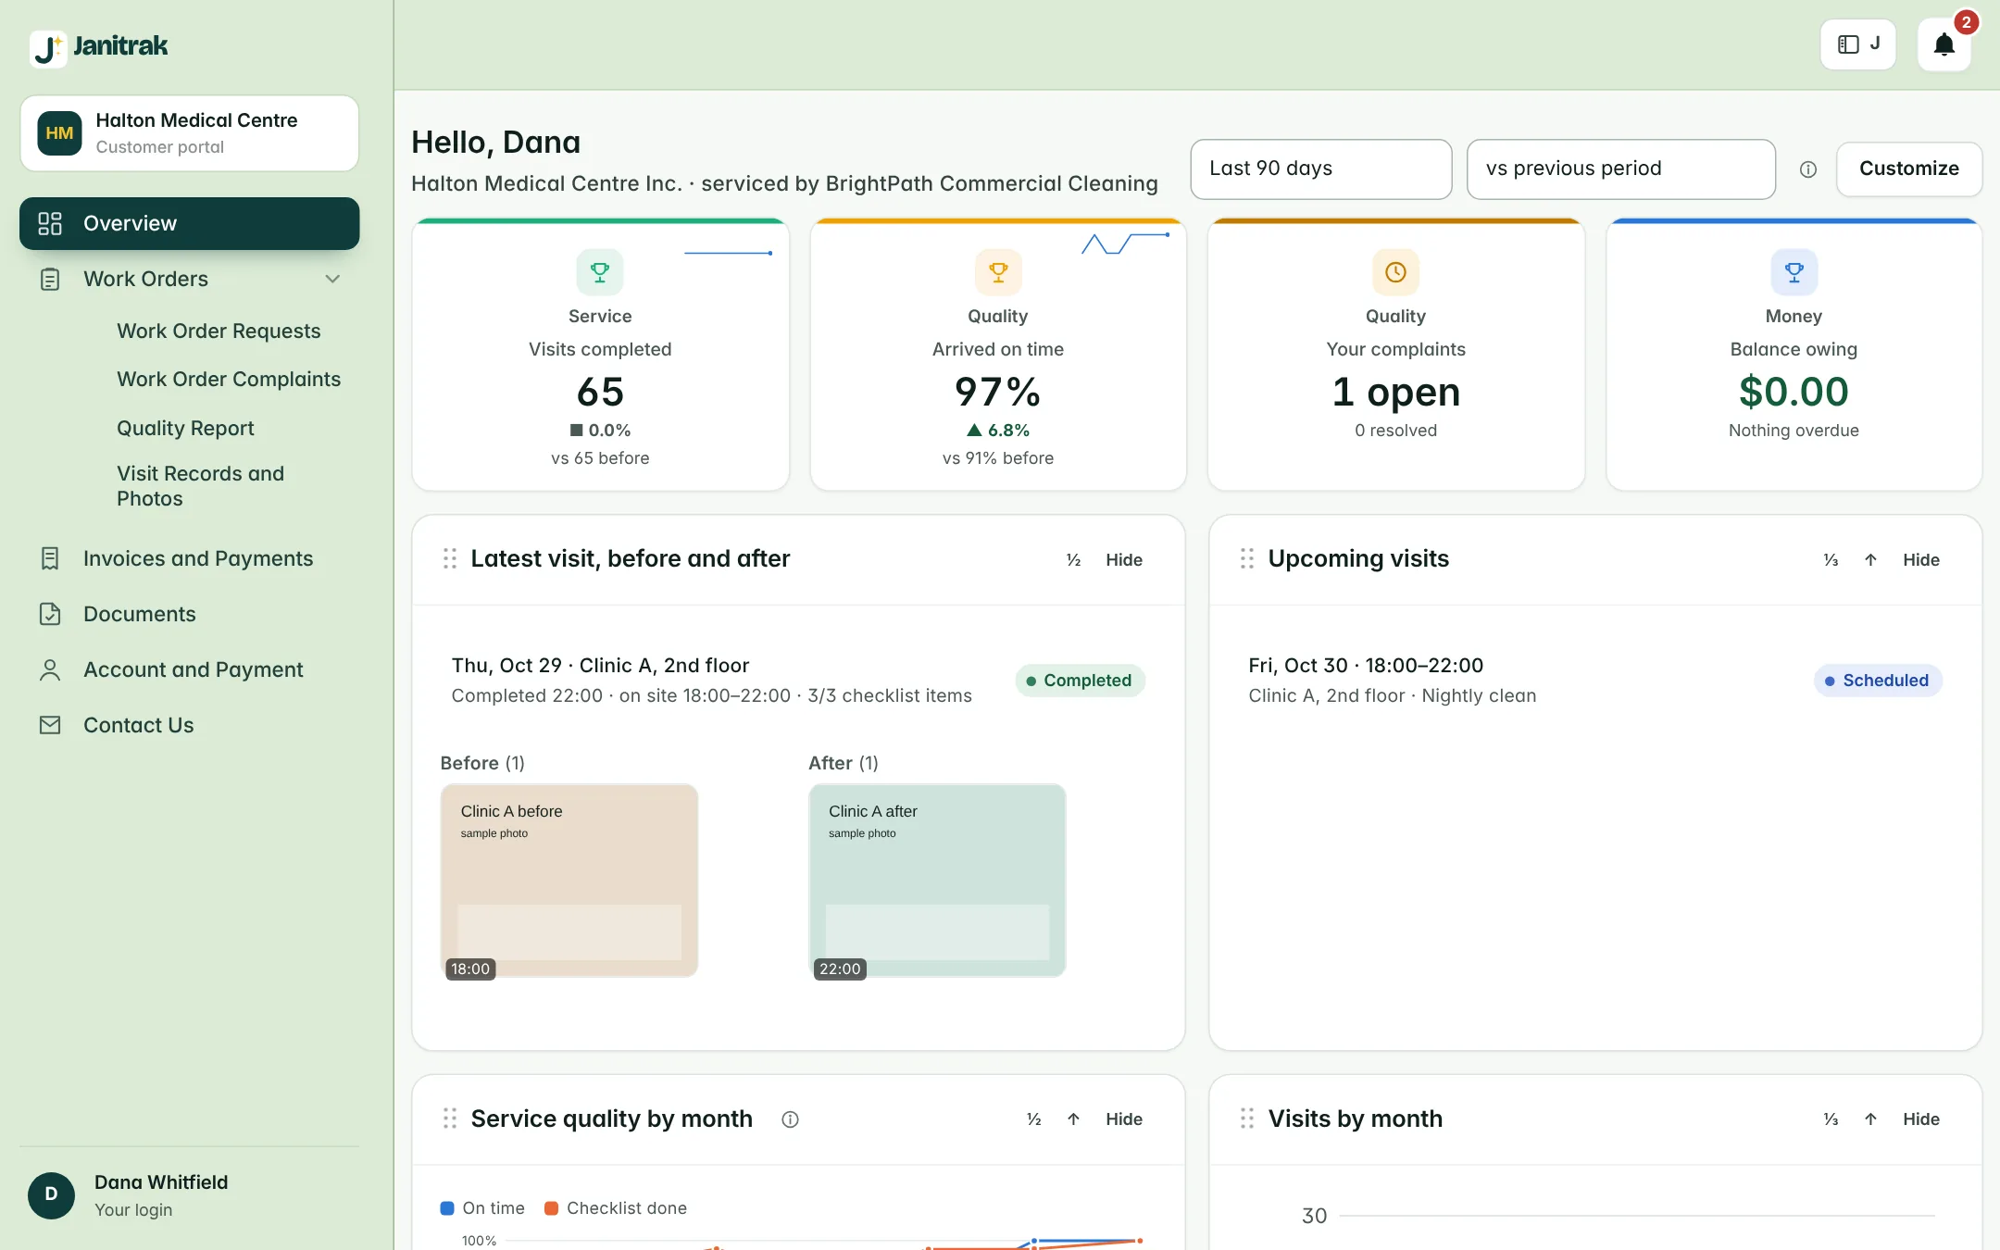
Task: Toggle Visits by month card width (⅓)
Action: click(1831, 1119)
